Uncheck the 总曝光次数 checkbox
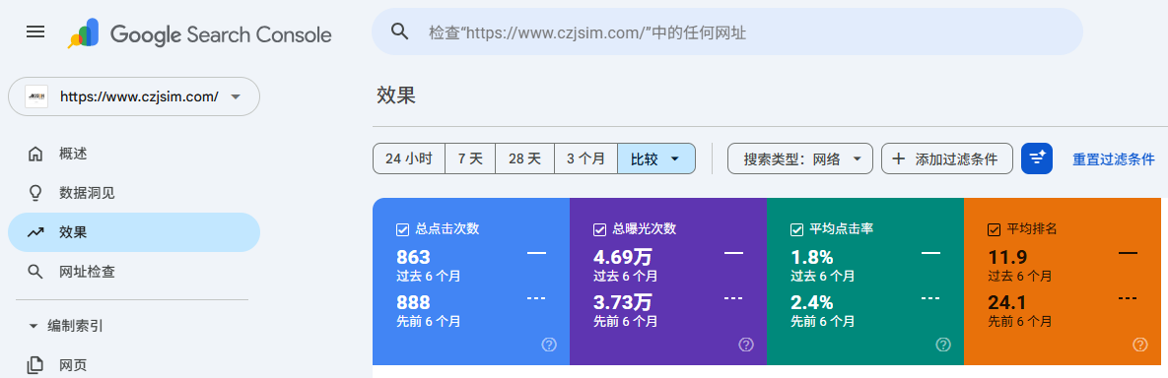Screen dimensions: 1168x378 pyautogui.click(x=599, y=230)
